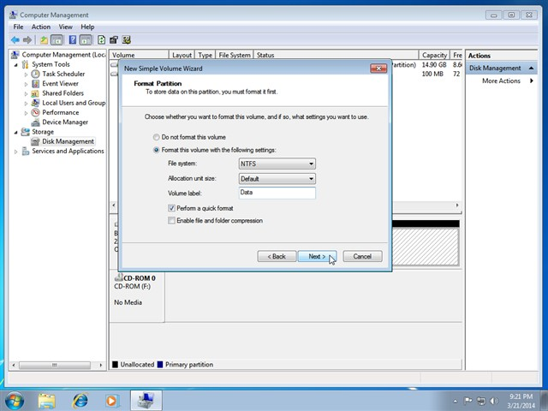This screenshot has height=411, width=548.
Task: Click More Actions in Actions pane
Action: tap(501, 81)
